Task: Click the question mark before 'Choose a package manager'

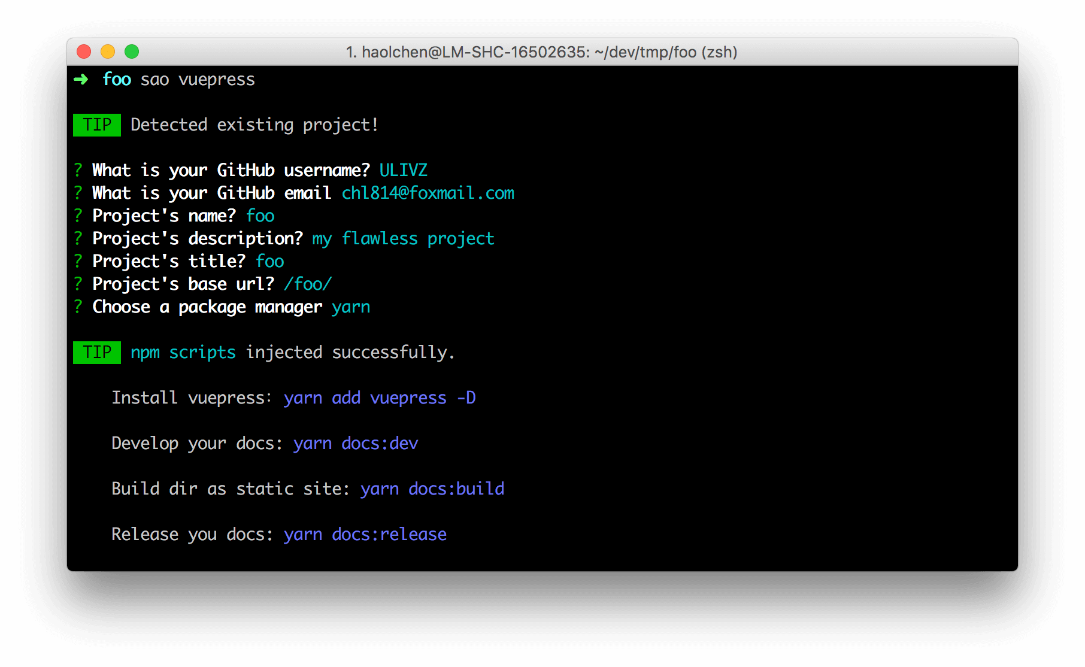Action: (x=78, y=307)
